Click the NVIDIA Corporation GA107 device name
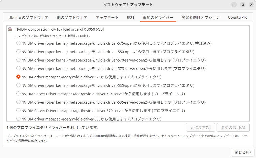The width and height of the screenshot is (256, 158). click(59, 29)
